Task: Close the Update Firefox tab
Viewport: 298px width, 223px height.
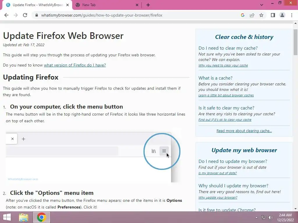Action: click(x=68, y=5)
